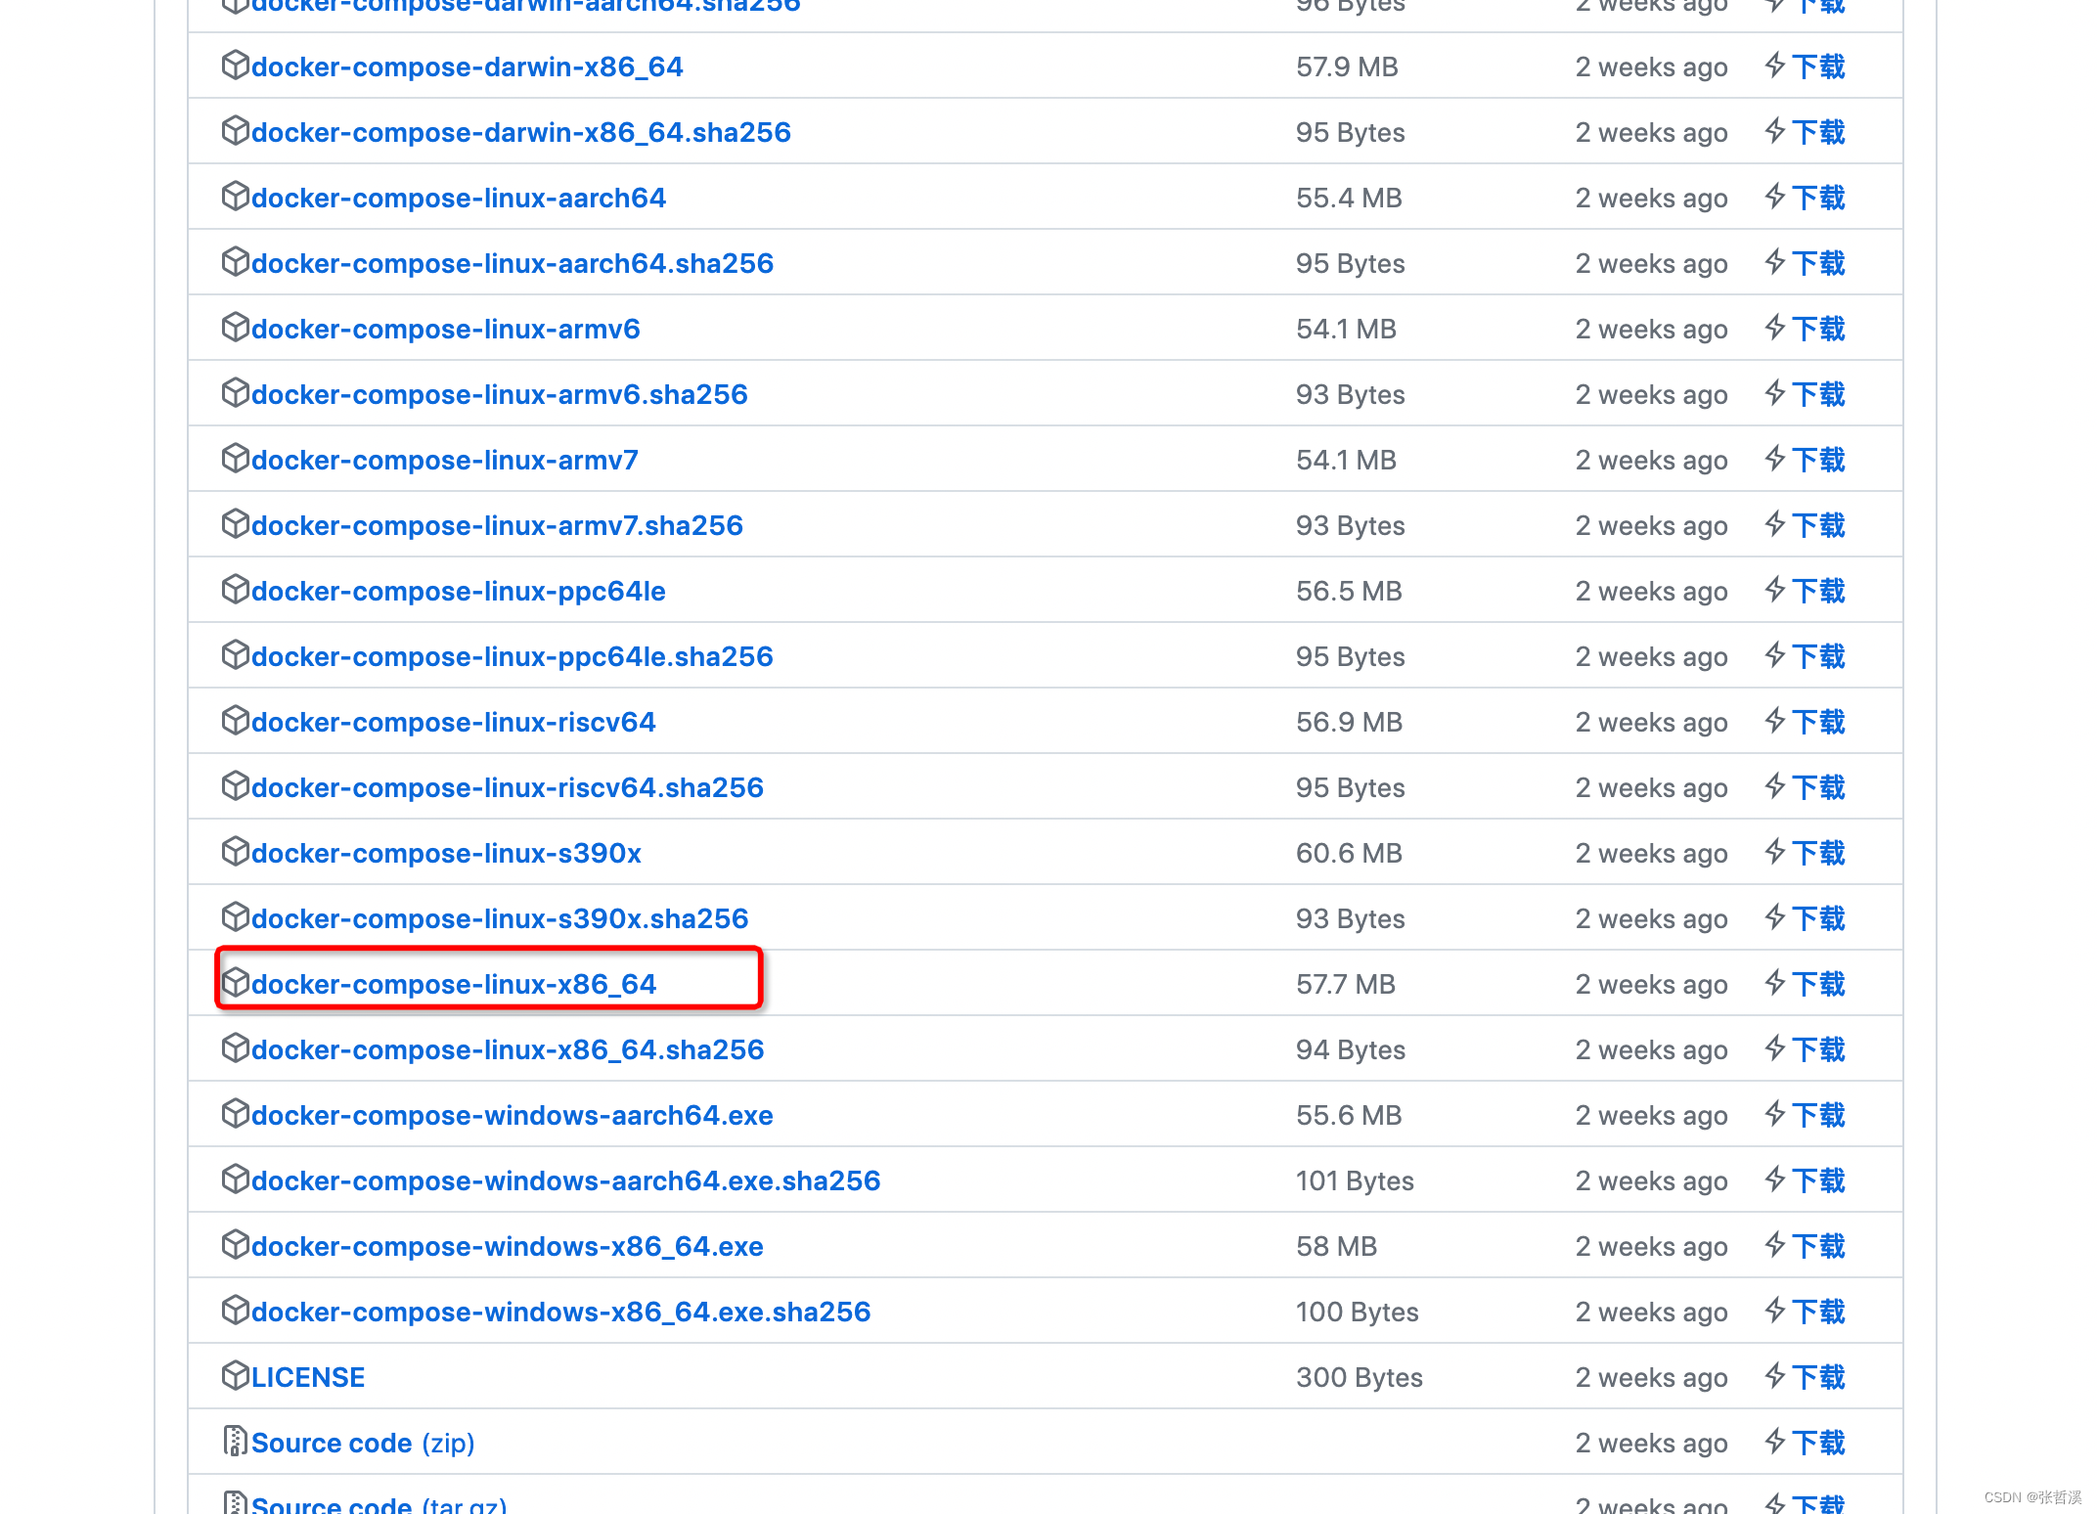This screenshot has height=1514, width=2097.
Task: Click package icon beside docker-compose-linux-x86_64
Action: tap(236, 982)
